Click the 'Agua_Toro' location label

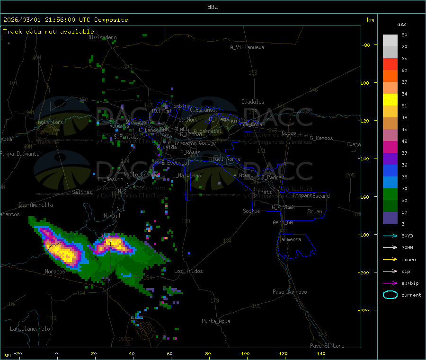tap(51, 122)
